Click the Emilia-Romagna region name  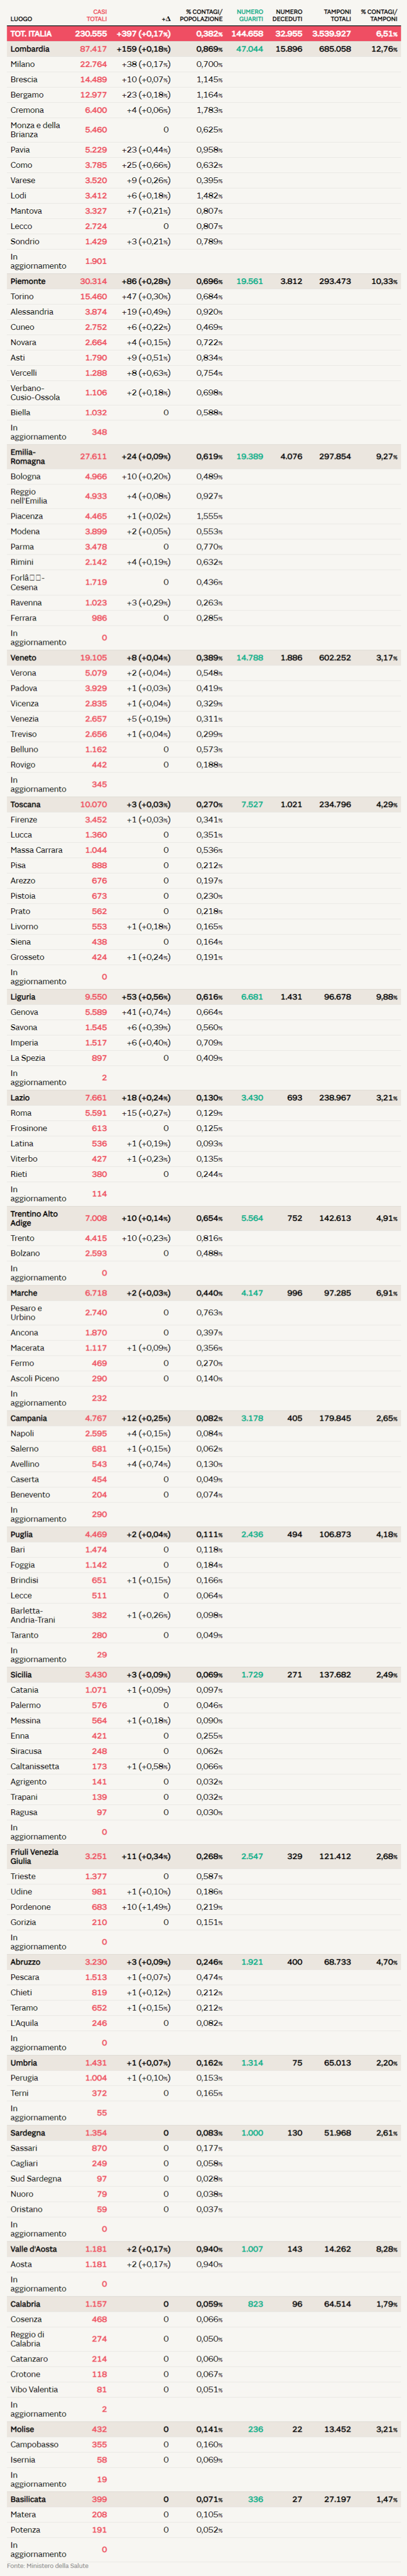pos(28,457)
